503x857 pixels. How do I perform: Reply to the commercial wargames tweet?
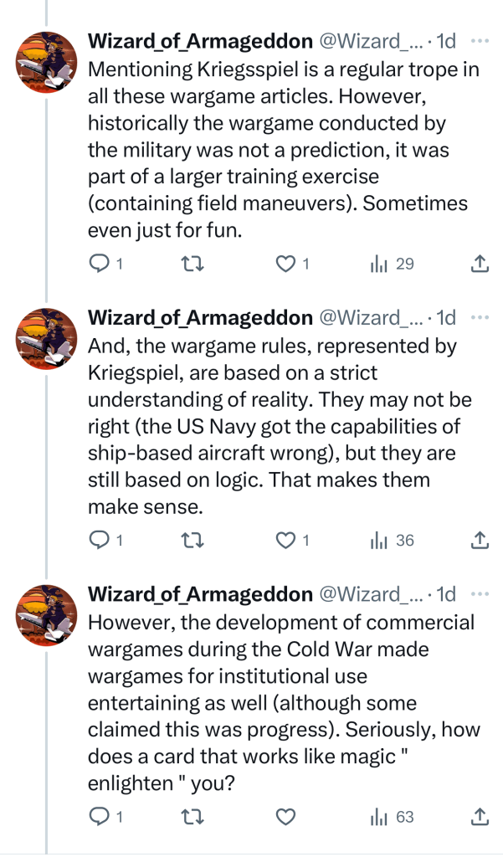click(x=99, y=817)
